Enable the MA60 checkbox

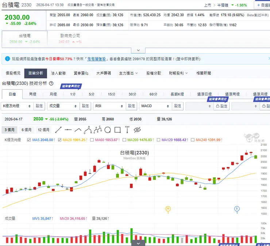92,140
